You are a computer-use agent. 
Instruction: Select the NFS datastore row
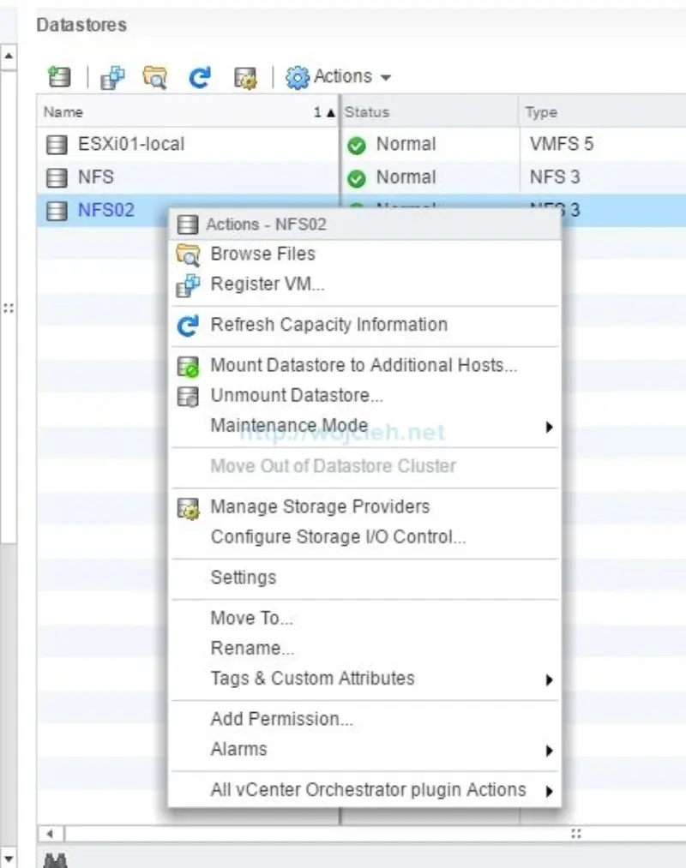click(x=129, y=177)
